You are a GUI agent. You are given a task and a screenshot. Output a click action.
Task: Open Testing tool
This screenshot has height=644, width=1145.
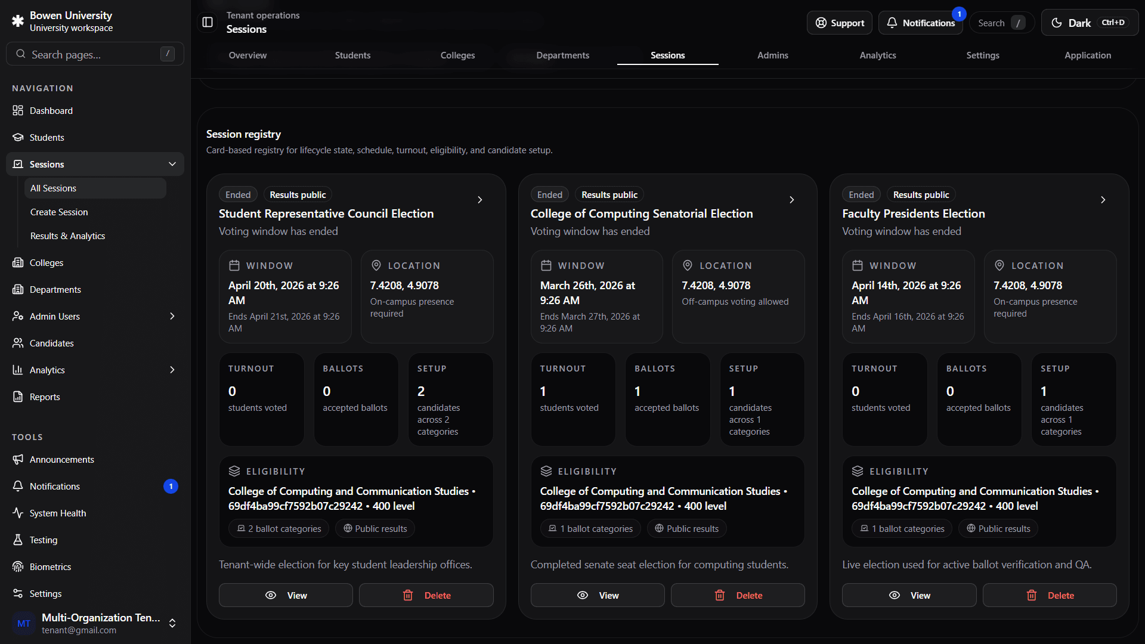click(x=95, y=540)
